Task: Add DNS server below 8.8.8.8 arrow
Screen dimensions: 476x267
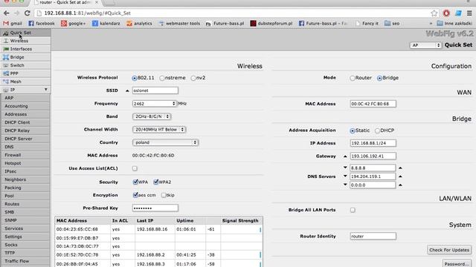Action: (345, 168)
